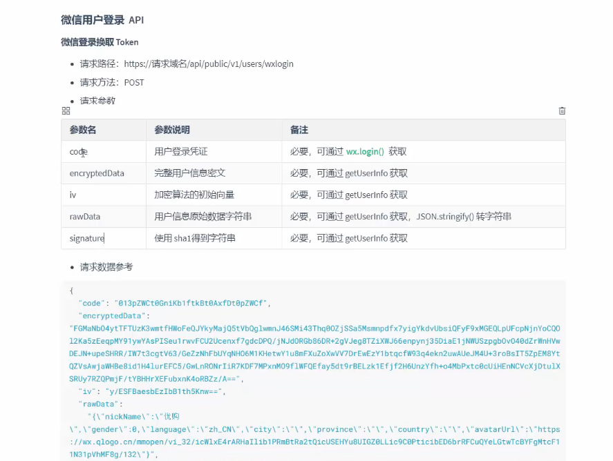Click the encrypted string line starting with FGMaNbO4yt
Screen dimensions: 613x461
tap(314, 328)
